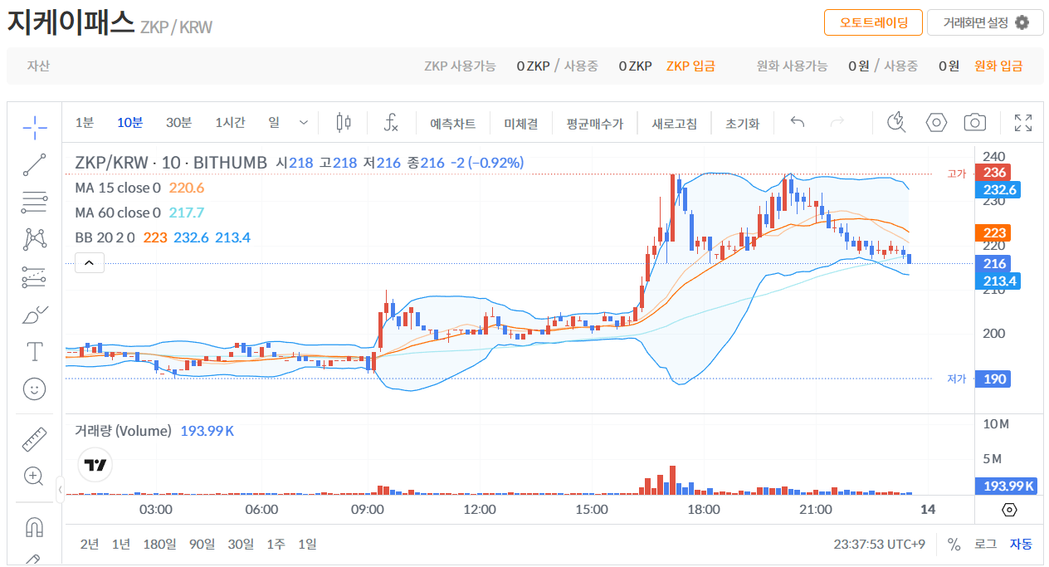This screenshot has width=1049, height=567.
Task: Enable logarithmic scale with 로그
Action: pos(987,544)
